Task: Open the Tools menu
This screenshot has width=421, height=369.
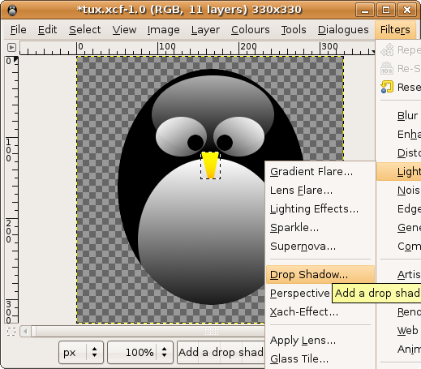Action: pyautogui.click(x=294, y=30)
